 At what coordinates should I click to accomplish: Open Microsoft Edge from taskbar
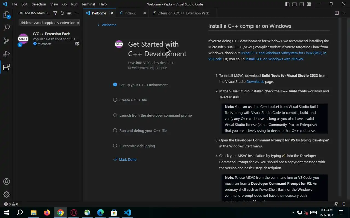101,213
